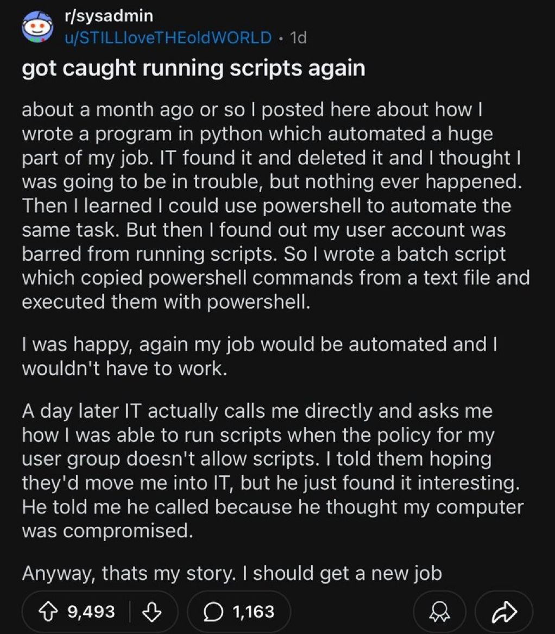The image size is (555, 634).
Task: Share the post using the arrow icon
Action: [503, 612]
